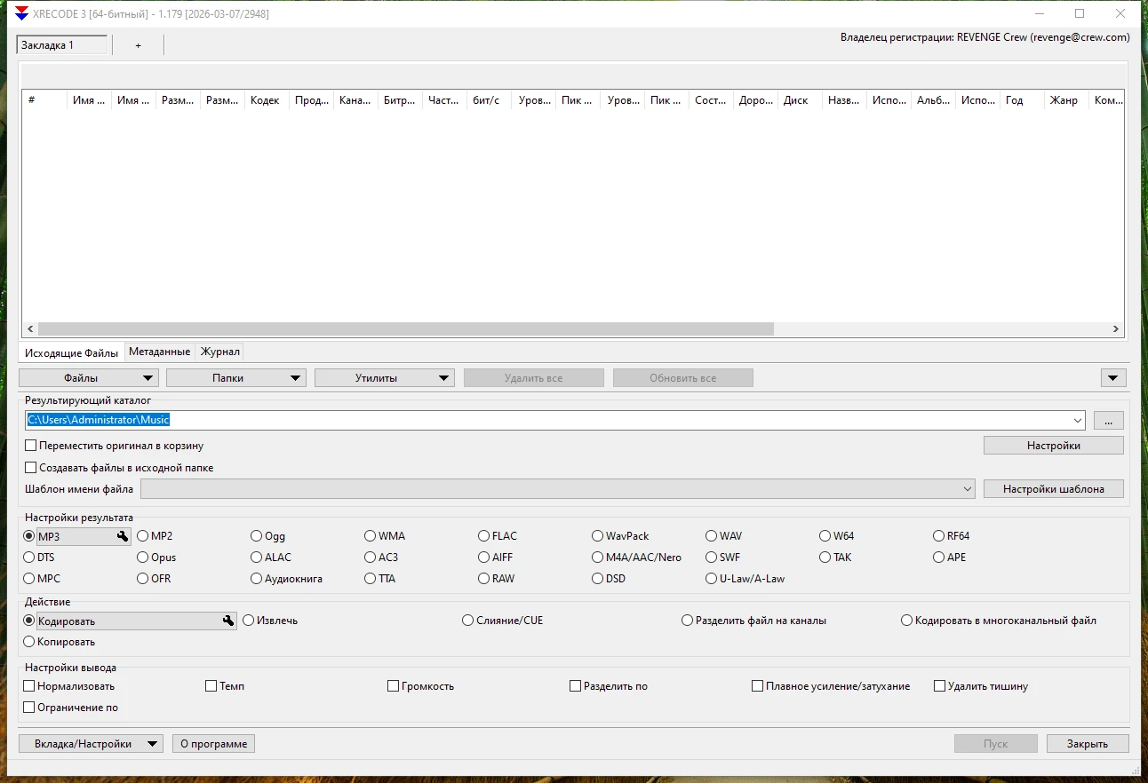This screenshot has width=1148, height=783.
Task: Check Переместить оригинал в корзину
Action: point(31,446)
